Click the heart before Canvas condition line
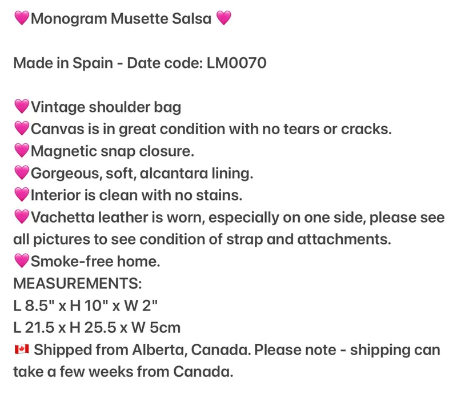This screenshot has height=398, width=457. click(x=22, y=128)
